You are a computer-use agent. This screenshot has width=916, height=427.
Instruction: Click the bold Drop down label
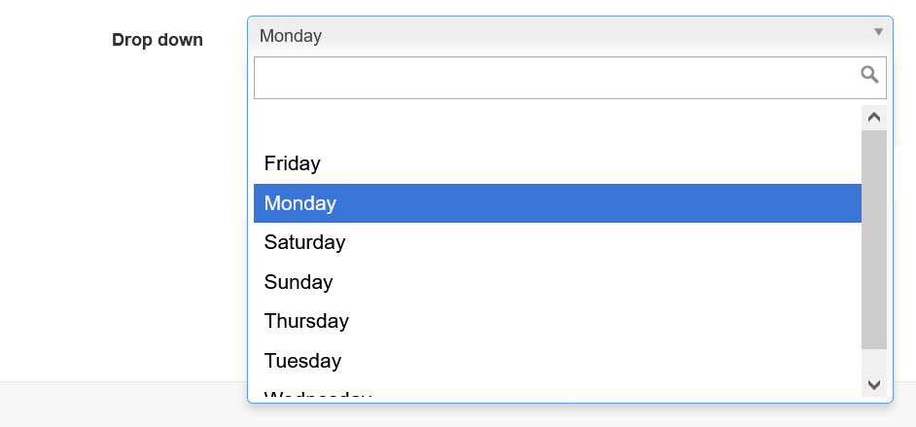(x=158, y=40)
